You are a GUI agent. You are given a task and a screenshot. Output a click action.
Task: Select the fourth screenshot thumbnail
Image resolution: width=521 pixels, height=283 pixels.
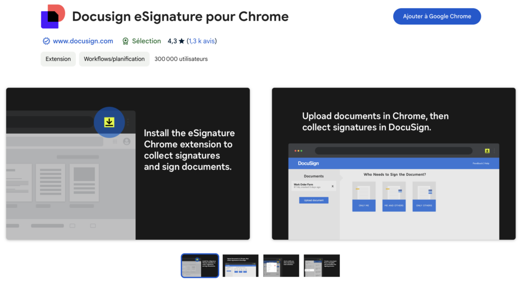point(322,266)
